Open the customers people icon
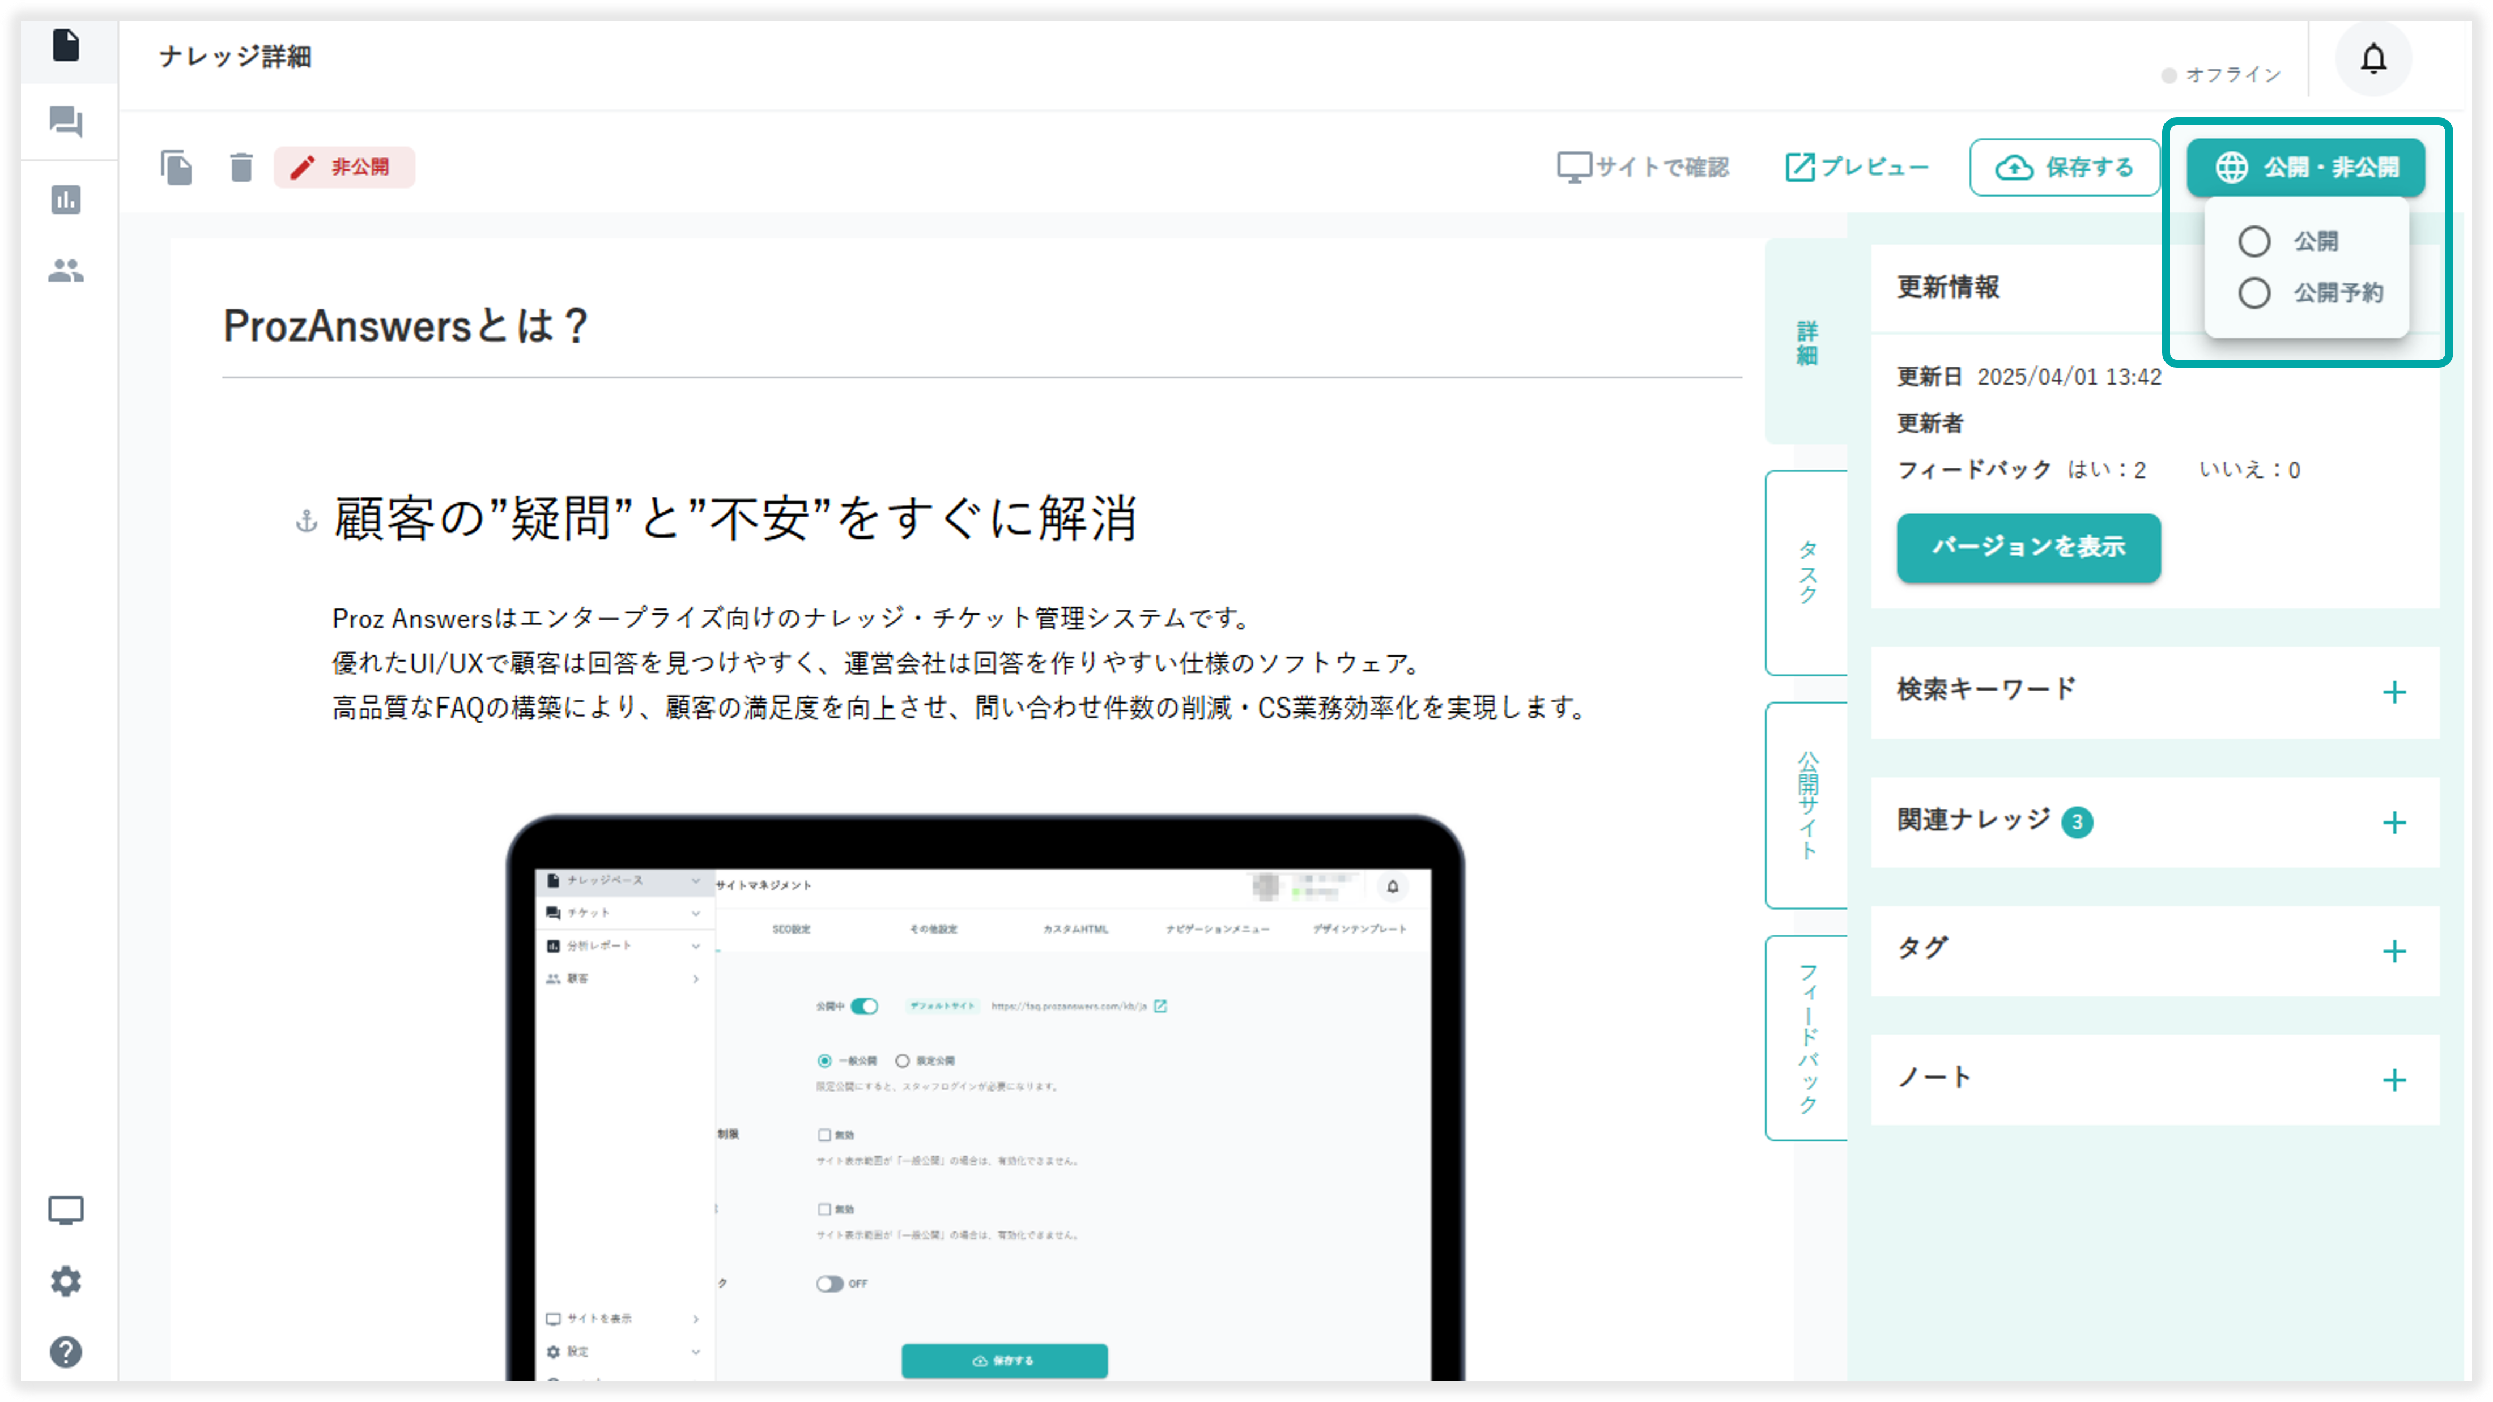Viewport: 2493px width, 1402px height. click(x=66, y=271)
